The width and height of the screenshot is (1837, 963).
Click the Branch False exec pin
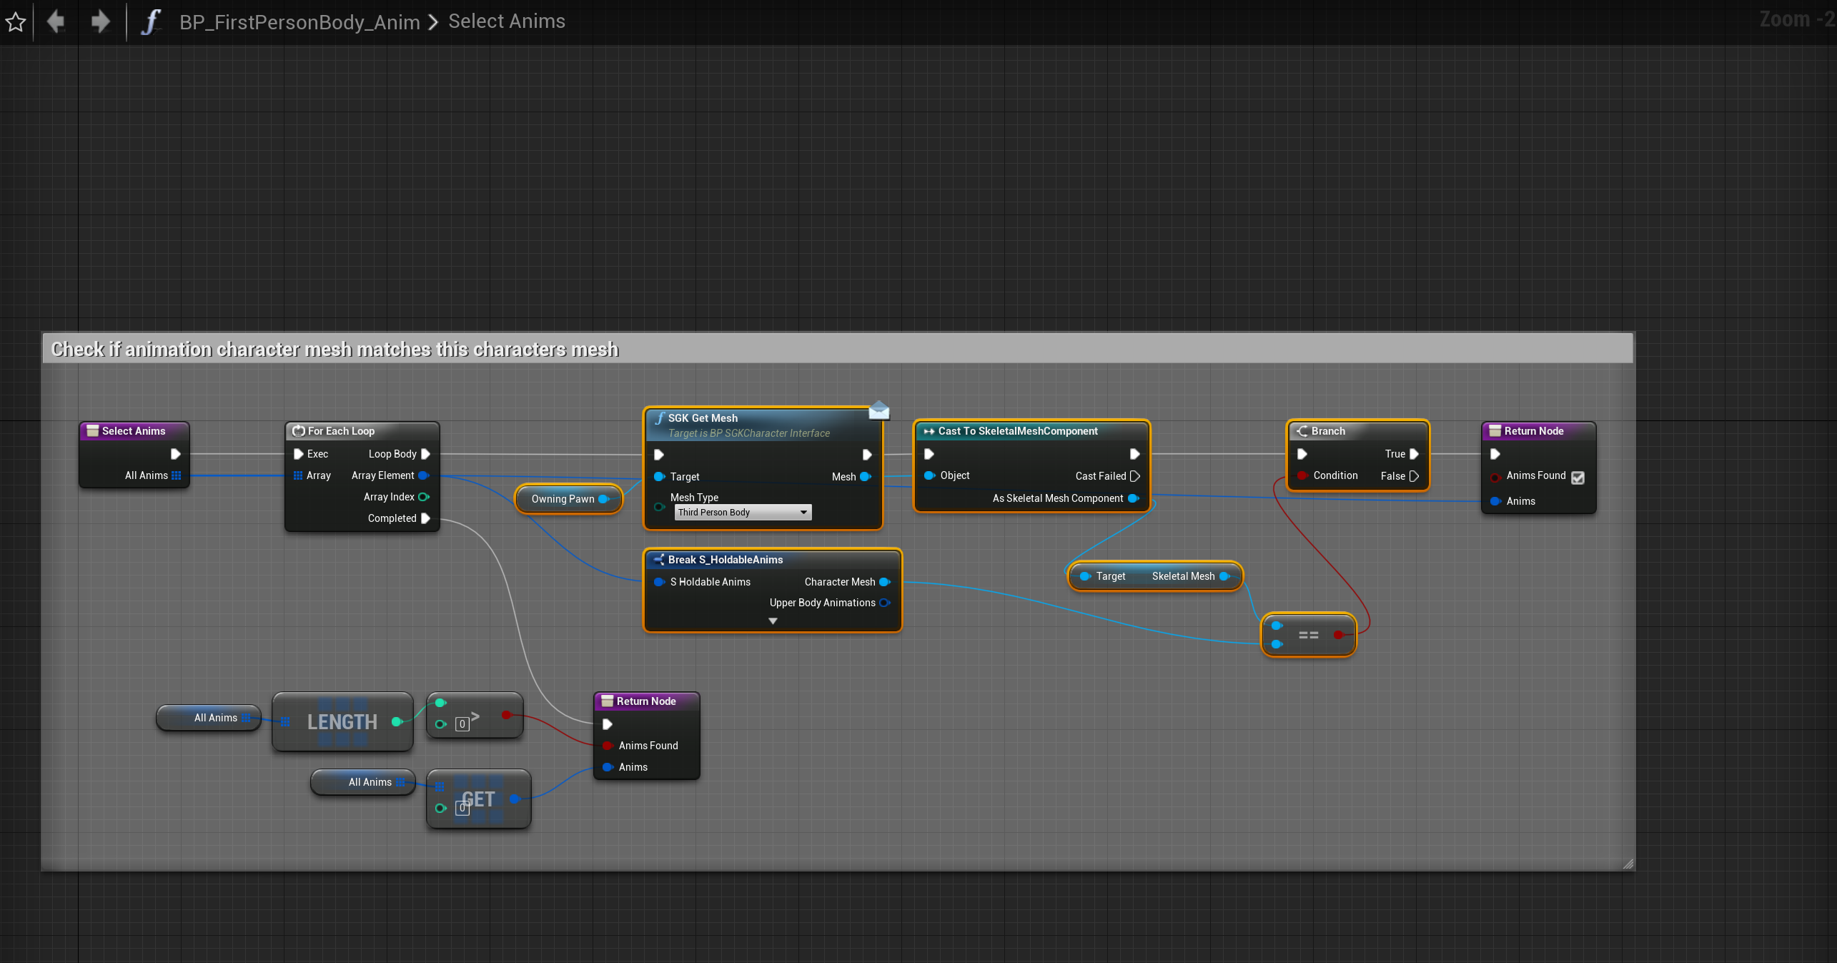(1413, 476)
